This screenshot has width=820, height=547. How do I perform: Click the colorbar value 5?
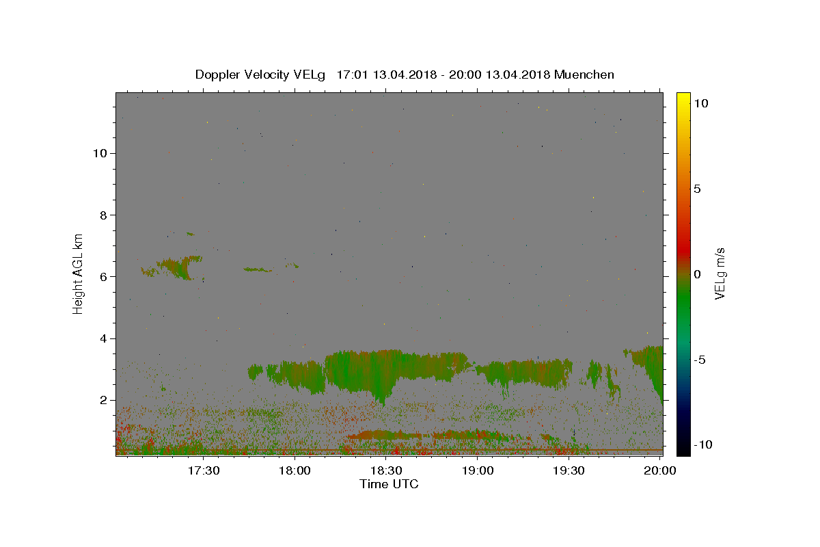[697, 189]
